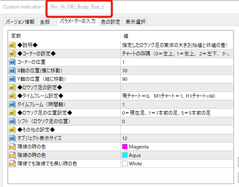Open the 色の設定 tab
The image size is (239, 187).
click(x=111, y=22)
